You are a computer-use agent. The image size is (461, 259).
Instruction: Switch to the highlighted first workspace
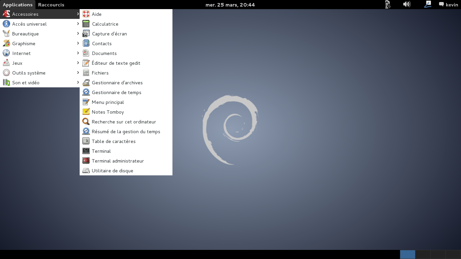coord(407,254)
